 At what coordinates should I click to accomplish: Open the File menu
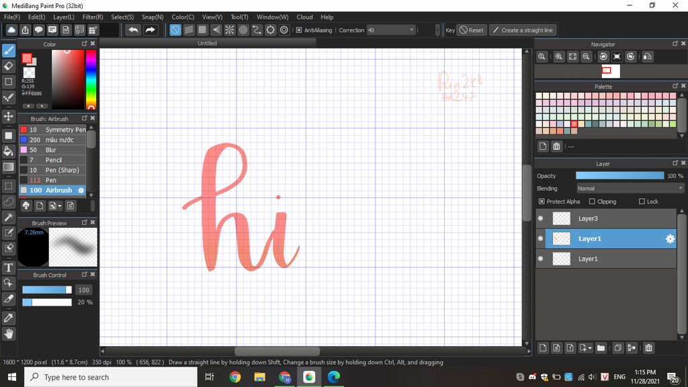pyautogui.click(x=12, y=17)
